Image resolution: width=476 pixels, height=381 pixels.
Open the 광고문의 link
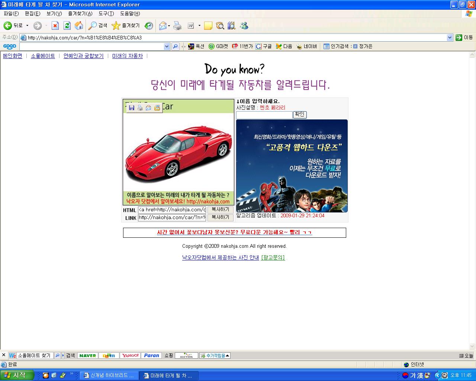(273, 257)
